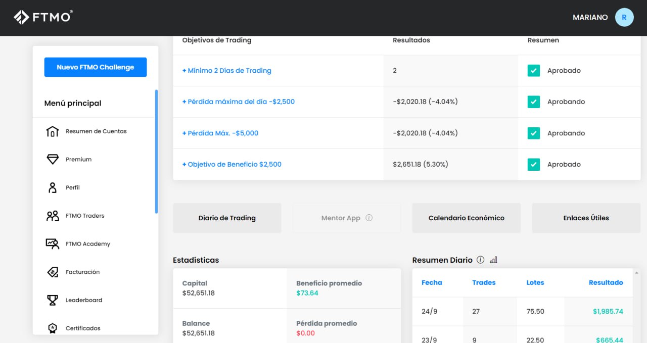Open Resumen de Cuentas menu item
This screenshot has width=647, height=343.
[x=96, y=131]
